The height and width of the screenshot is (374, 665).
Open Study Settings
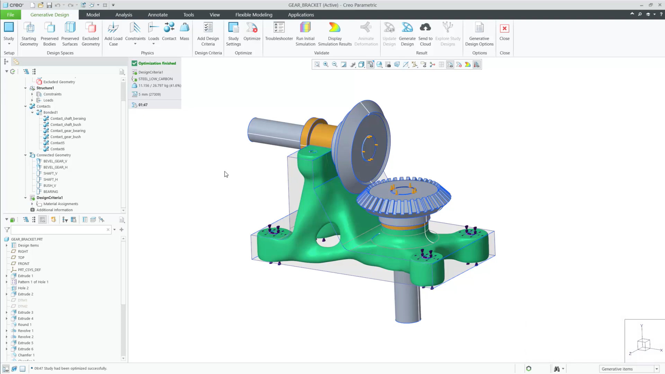tap(233, 34)
